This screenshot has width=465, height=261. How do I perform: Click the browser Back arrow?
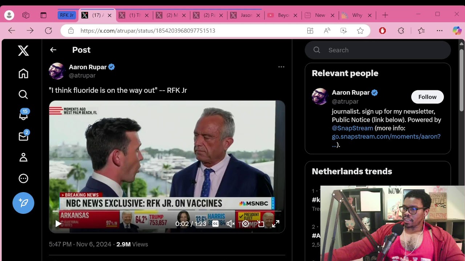12,31
